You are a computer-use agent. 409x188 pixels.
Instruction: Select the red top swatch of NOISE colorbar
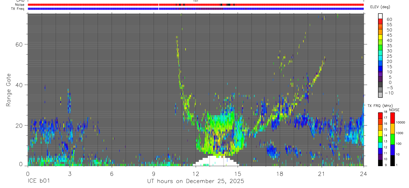point(392,118)
